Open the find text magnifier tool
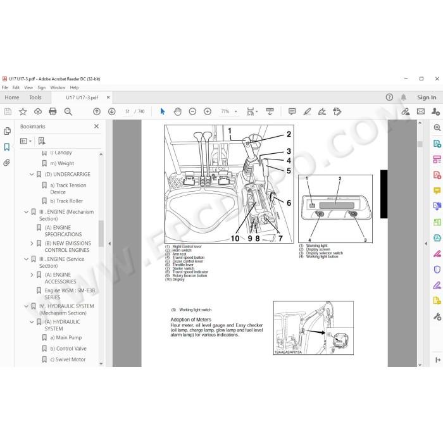Viewport: 443px width, 443px height. [68, 111]
